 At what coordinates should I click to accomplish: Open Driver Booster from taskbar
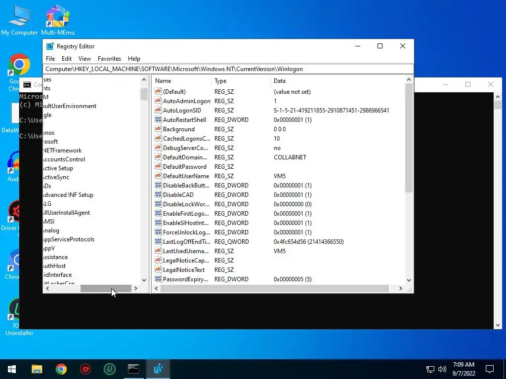[x=85, y=369]
